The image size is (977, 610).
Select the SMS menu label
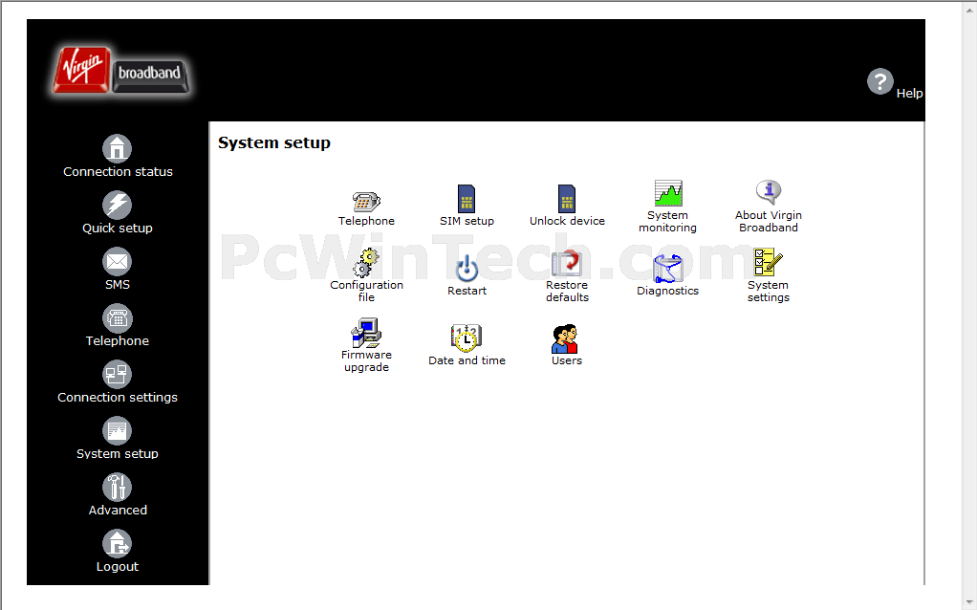(x=118, y=284)
